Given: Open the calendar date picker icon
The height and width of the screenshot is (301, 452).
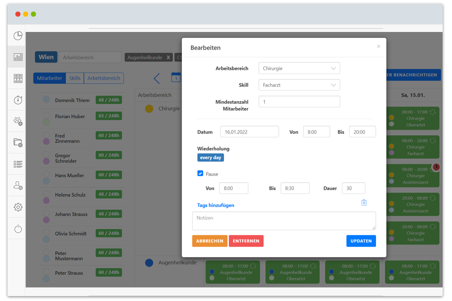Looking at the screenshot, I should point(176,77).
